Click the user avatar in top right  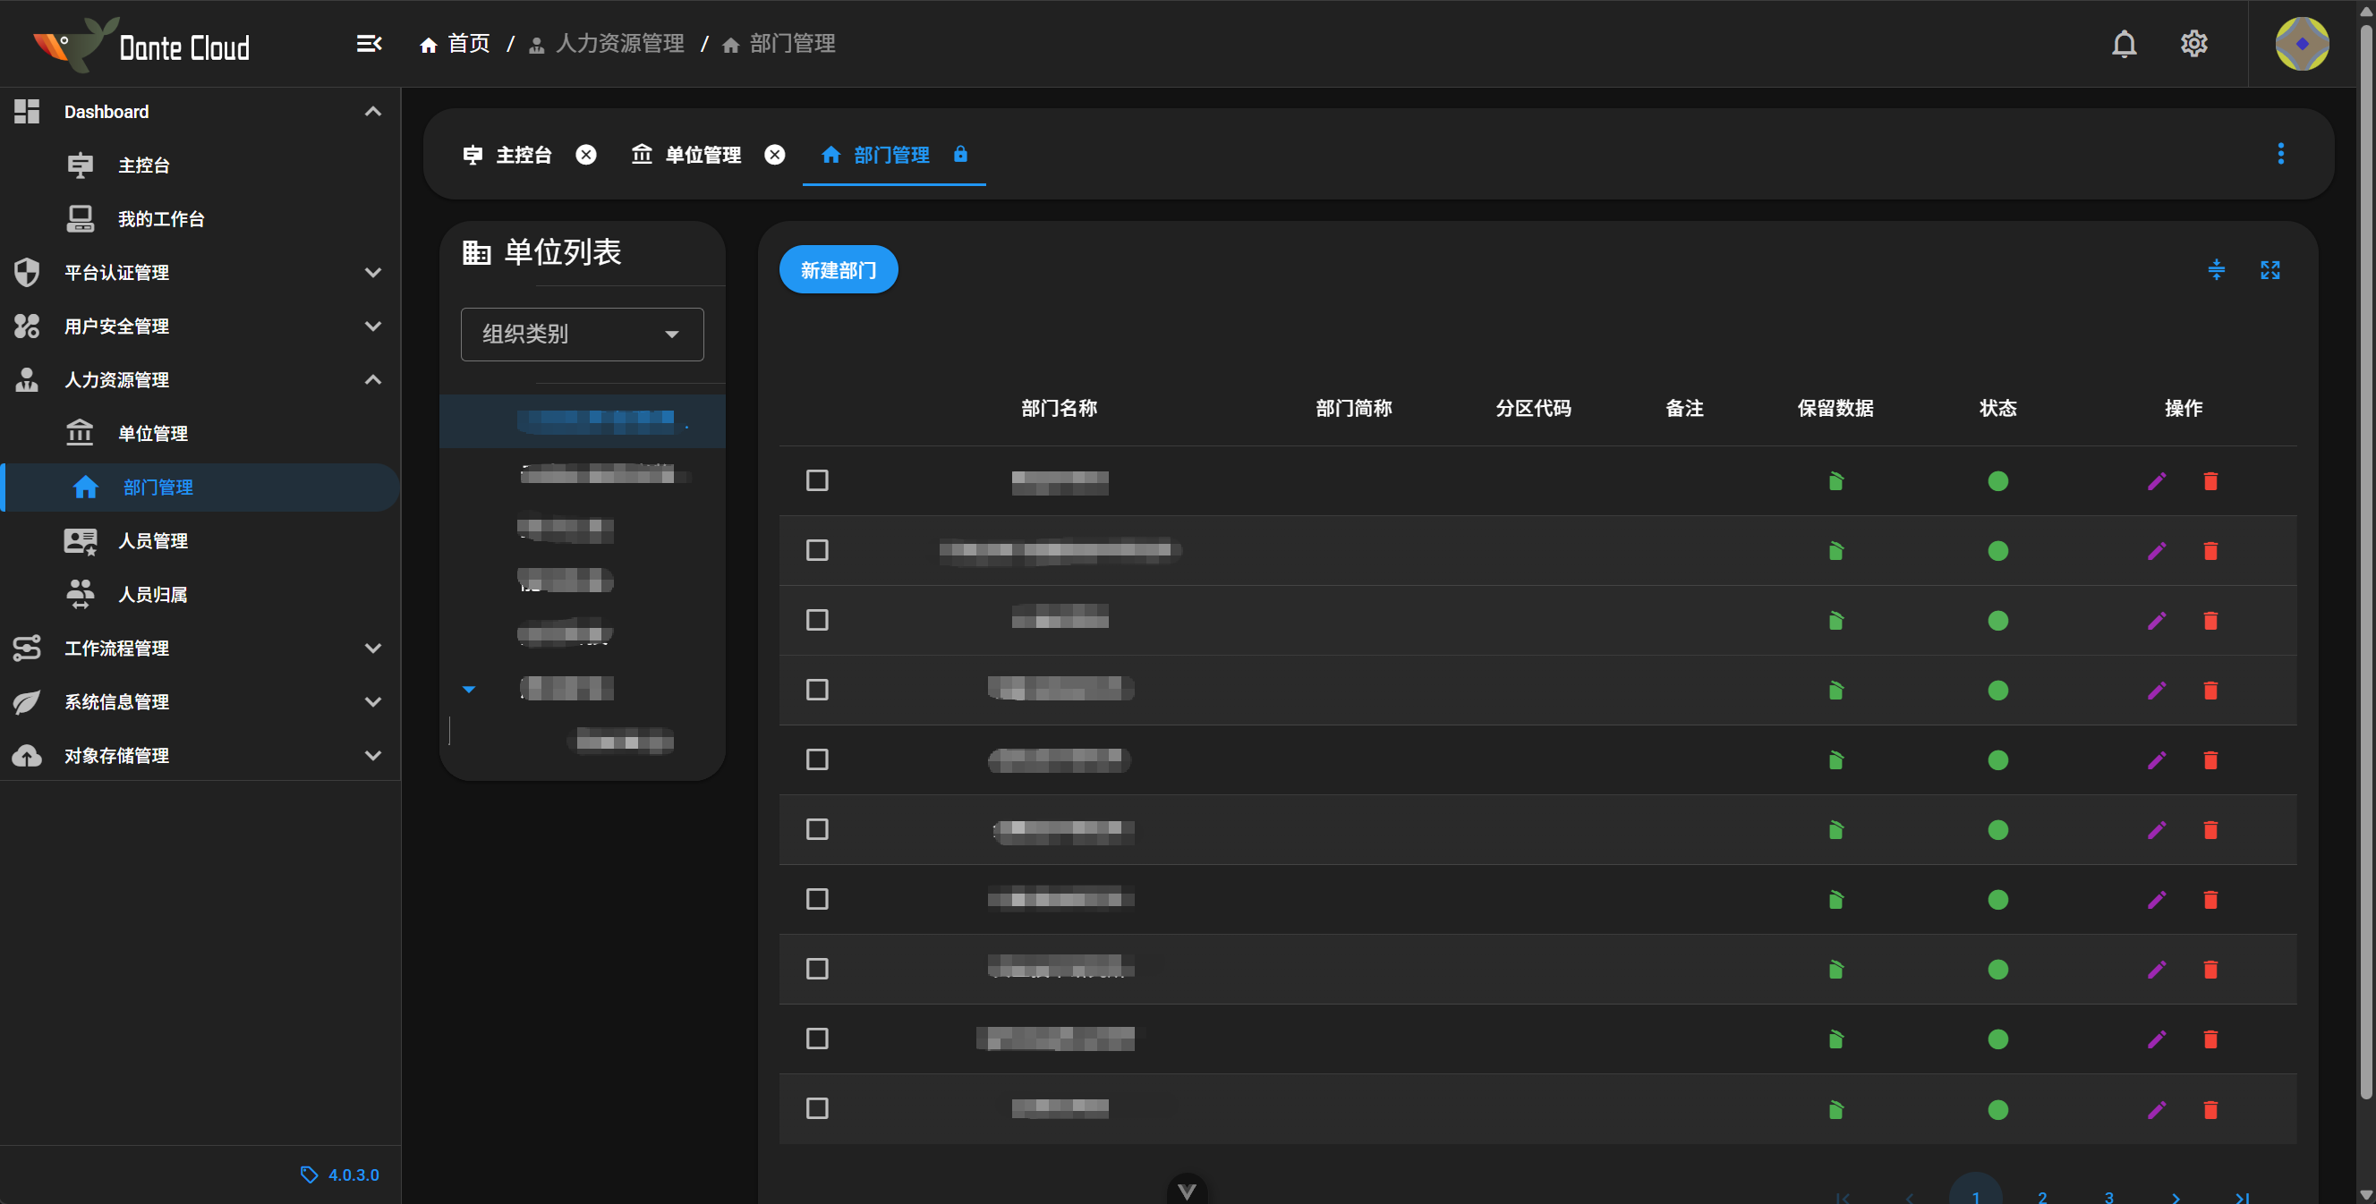tap(2302, 43)
